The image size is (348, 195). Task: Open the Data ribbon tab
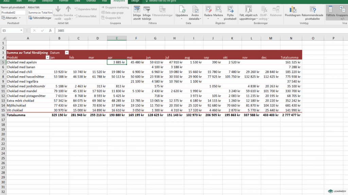click(x=77, y=1)
